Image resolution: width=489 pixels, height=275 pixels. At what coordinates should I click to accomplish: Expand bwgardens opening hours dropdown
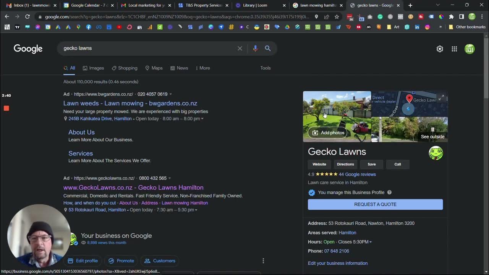(x=202, y=119)
